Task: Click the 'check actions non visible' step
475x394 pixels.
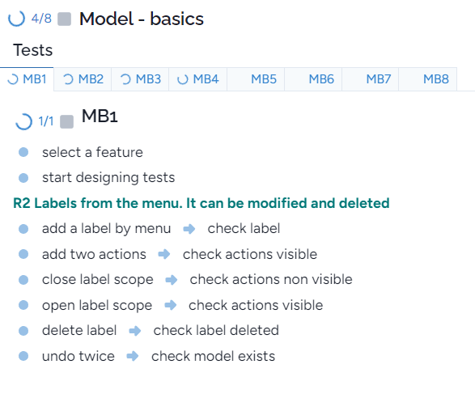Action: coord(271,280)
